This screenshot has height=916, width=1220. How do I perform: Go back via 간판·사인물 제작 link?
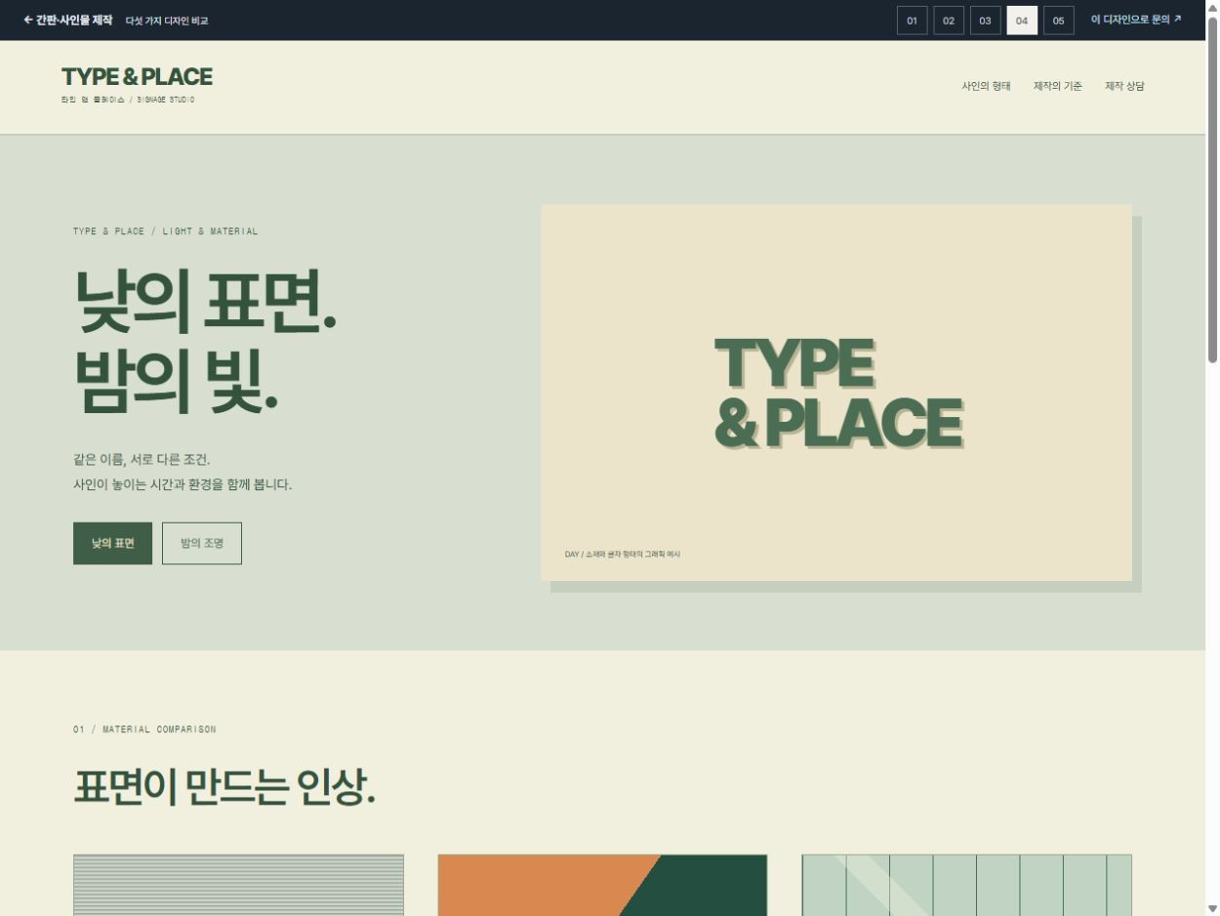68,20
